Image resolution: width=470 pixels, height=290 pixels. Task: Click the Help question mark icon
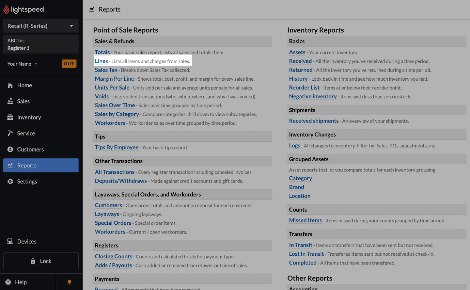point(8,282)
